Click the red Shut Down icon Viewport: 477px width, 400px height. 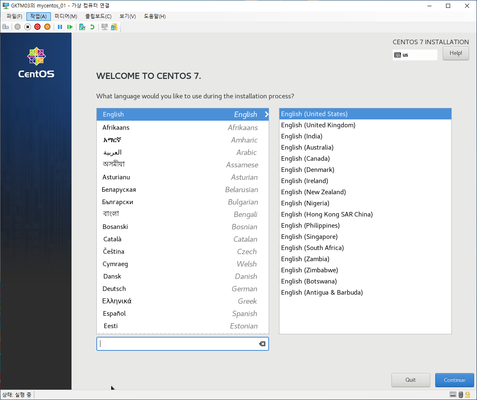[38, 27]
